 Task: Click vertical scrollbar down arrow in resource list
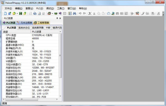point(60,96)
